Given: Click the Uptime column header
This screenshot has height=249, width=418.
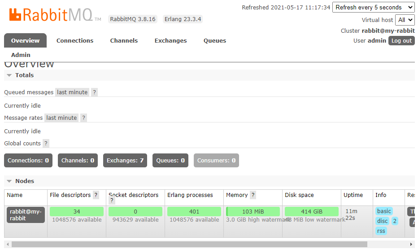Looking at the screenshot, I should (x=353, y=195).
